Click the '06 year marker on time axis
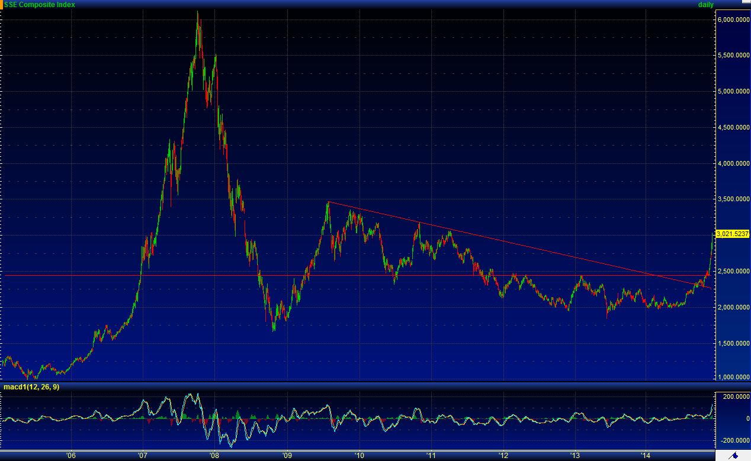Image resolution: width=751 pixels, height=461 pixels. (x=71, y=456)
